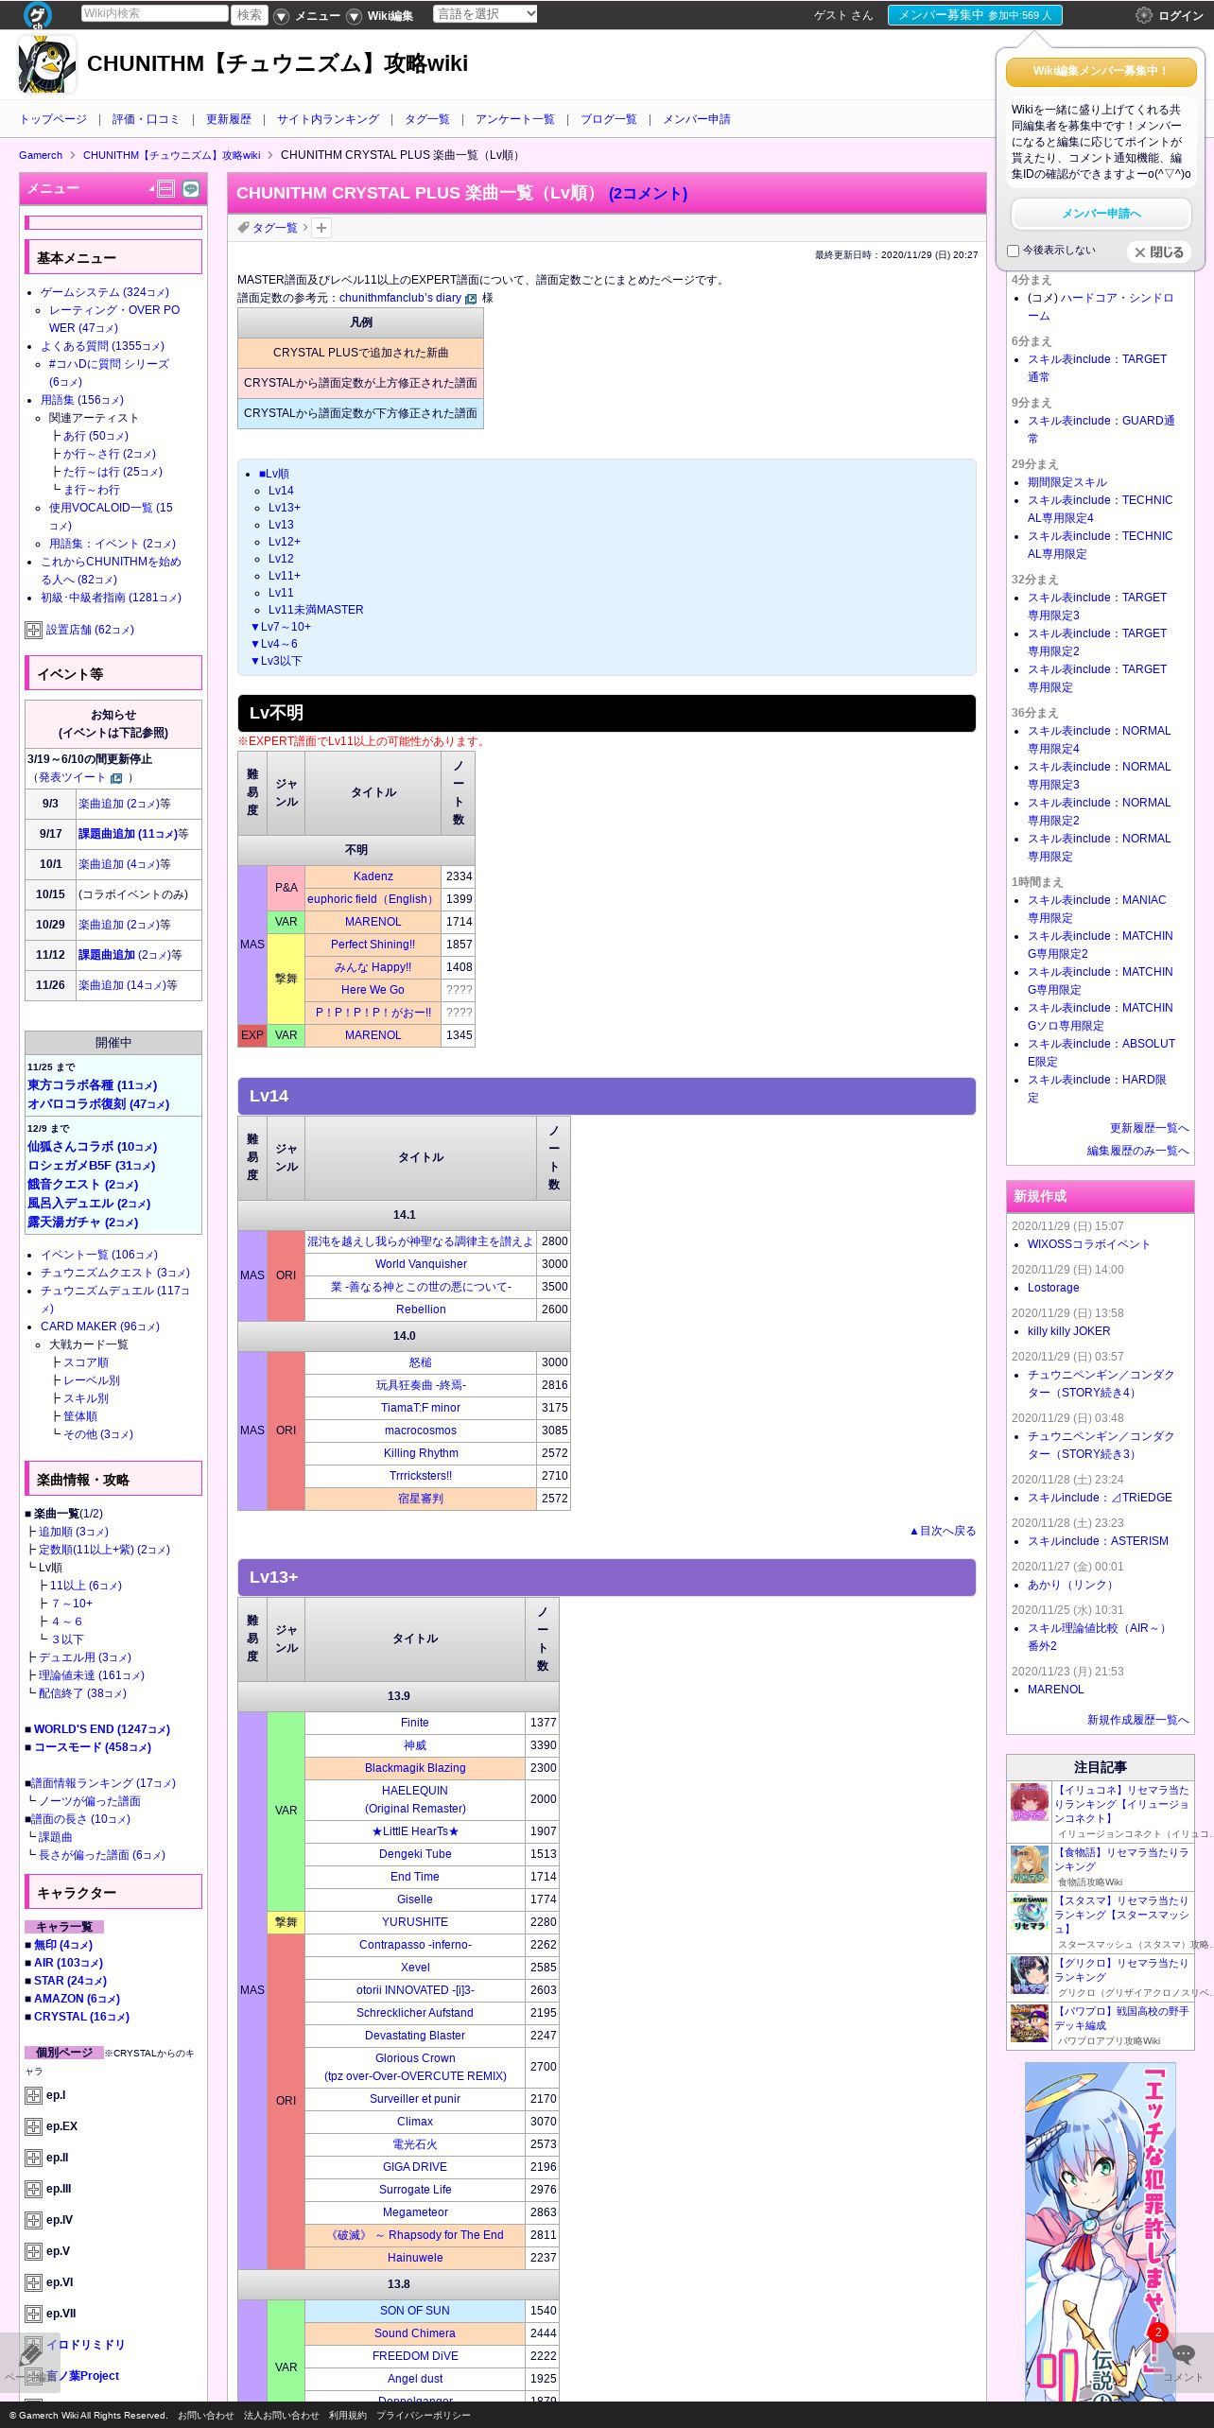Screen dimensions: 1214x2428
Task: Open the 新規作成履歴一覧へ link
Action: 1137,1720
